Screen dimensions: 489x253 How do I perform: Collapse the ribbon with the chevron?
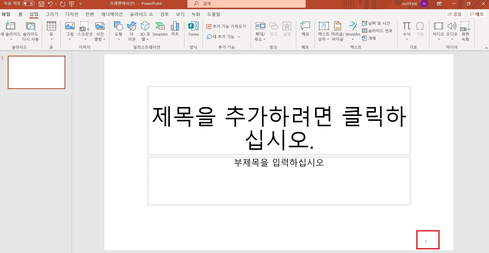coord(486,48)
